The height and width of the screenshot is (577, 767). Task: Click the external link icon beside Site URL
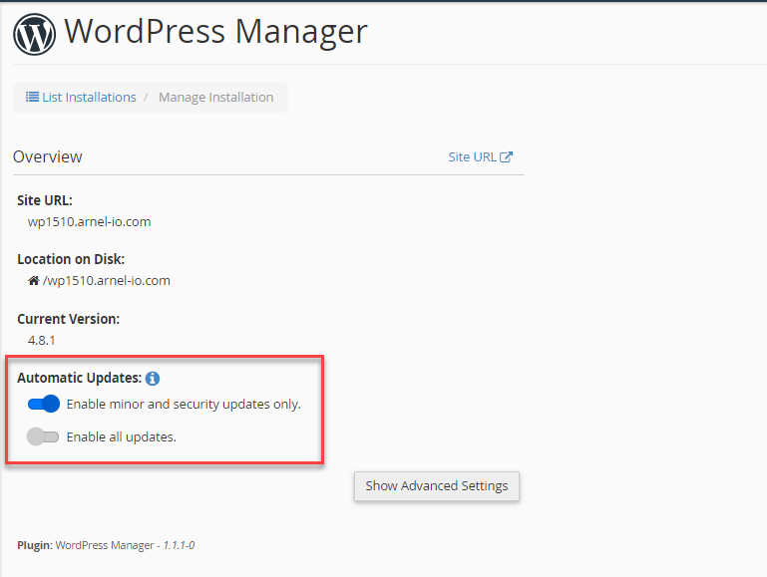(506, 156)
